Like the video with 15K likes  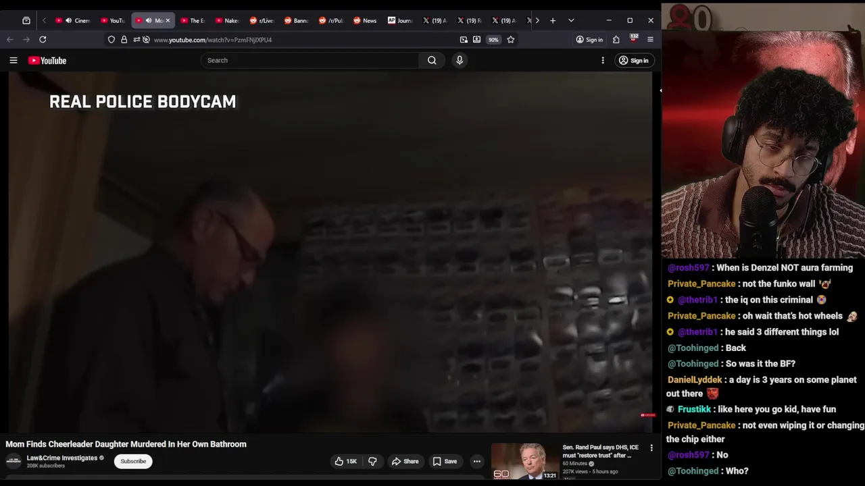[346, 461]
